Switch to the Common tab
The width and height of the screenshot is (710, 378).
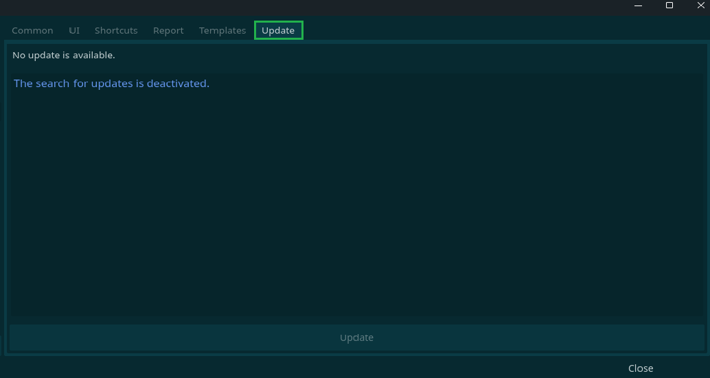tap(32, 30)
